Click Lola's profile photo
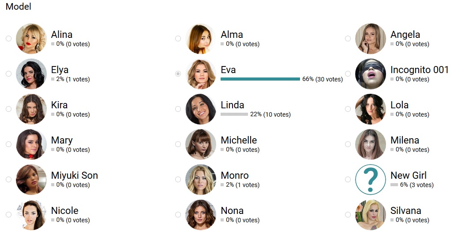 tap(370, 109)
